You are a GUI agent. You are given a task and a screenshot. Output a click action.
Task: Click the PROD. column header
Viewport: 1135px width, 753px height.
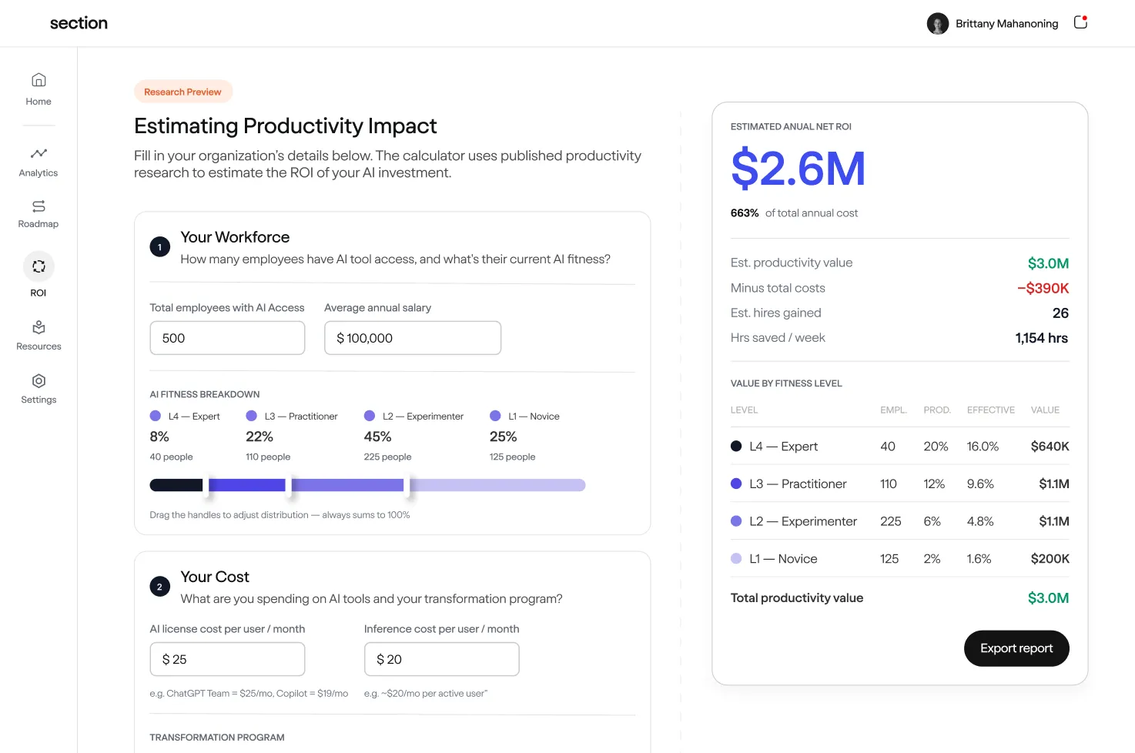click(x=937, y=410)
